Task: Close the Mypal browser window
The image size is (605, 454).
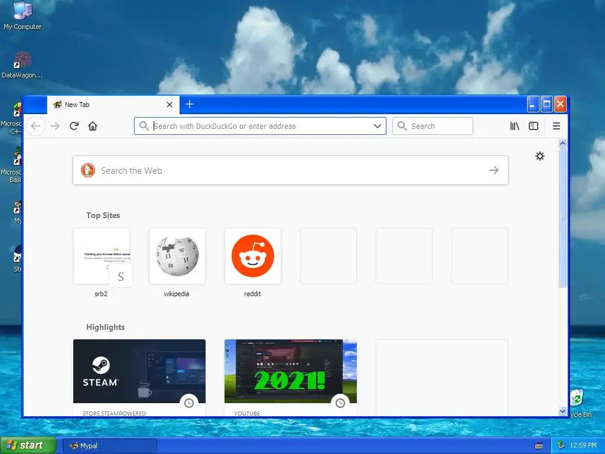Action: click(560, 104)
